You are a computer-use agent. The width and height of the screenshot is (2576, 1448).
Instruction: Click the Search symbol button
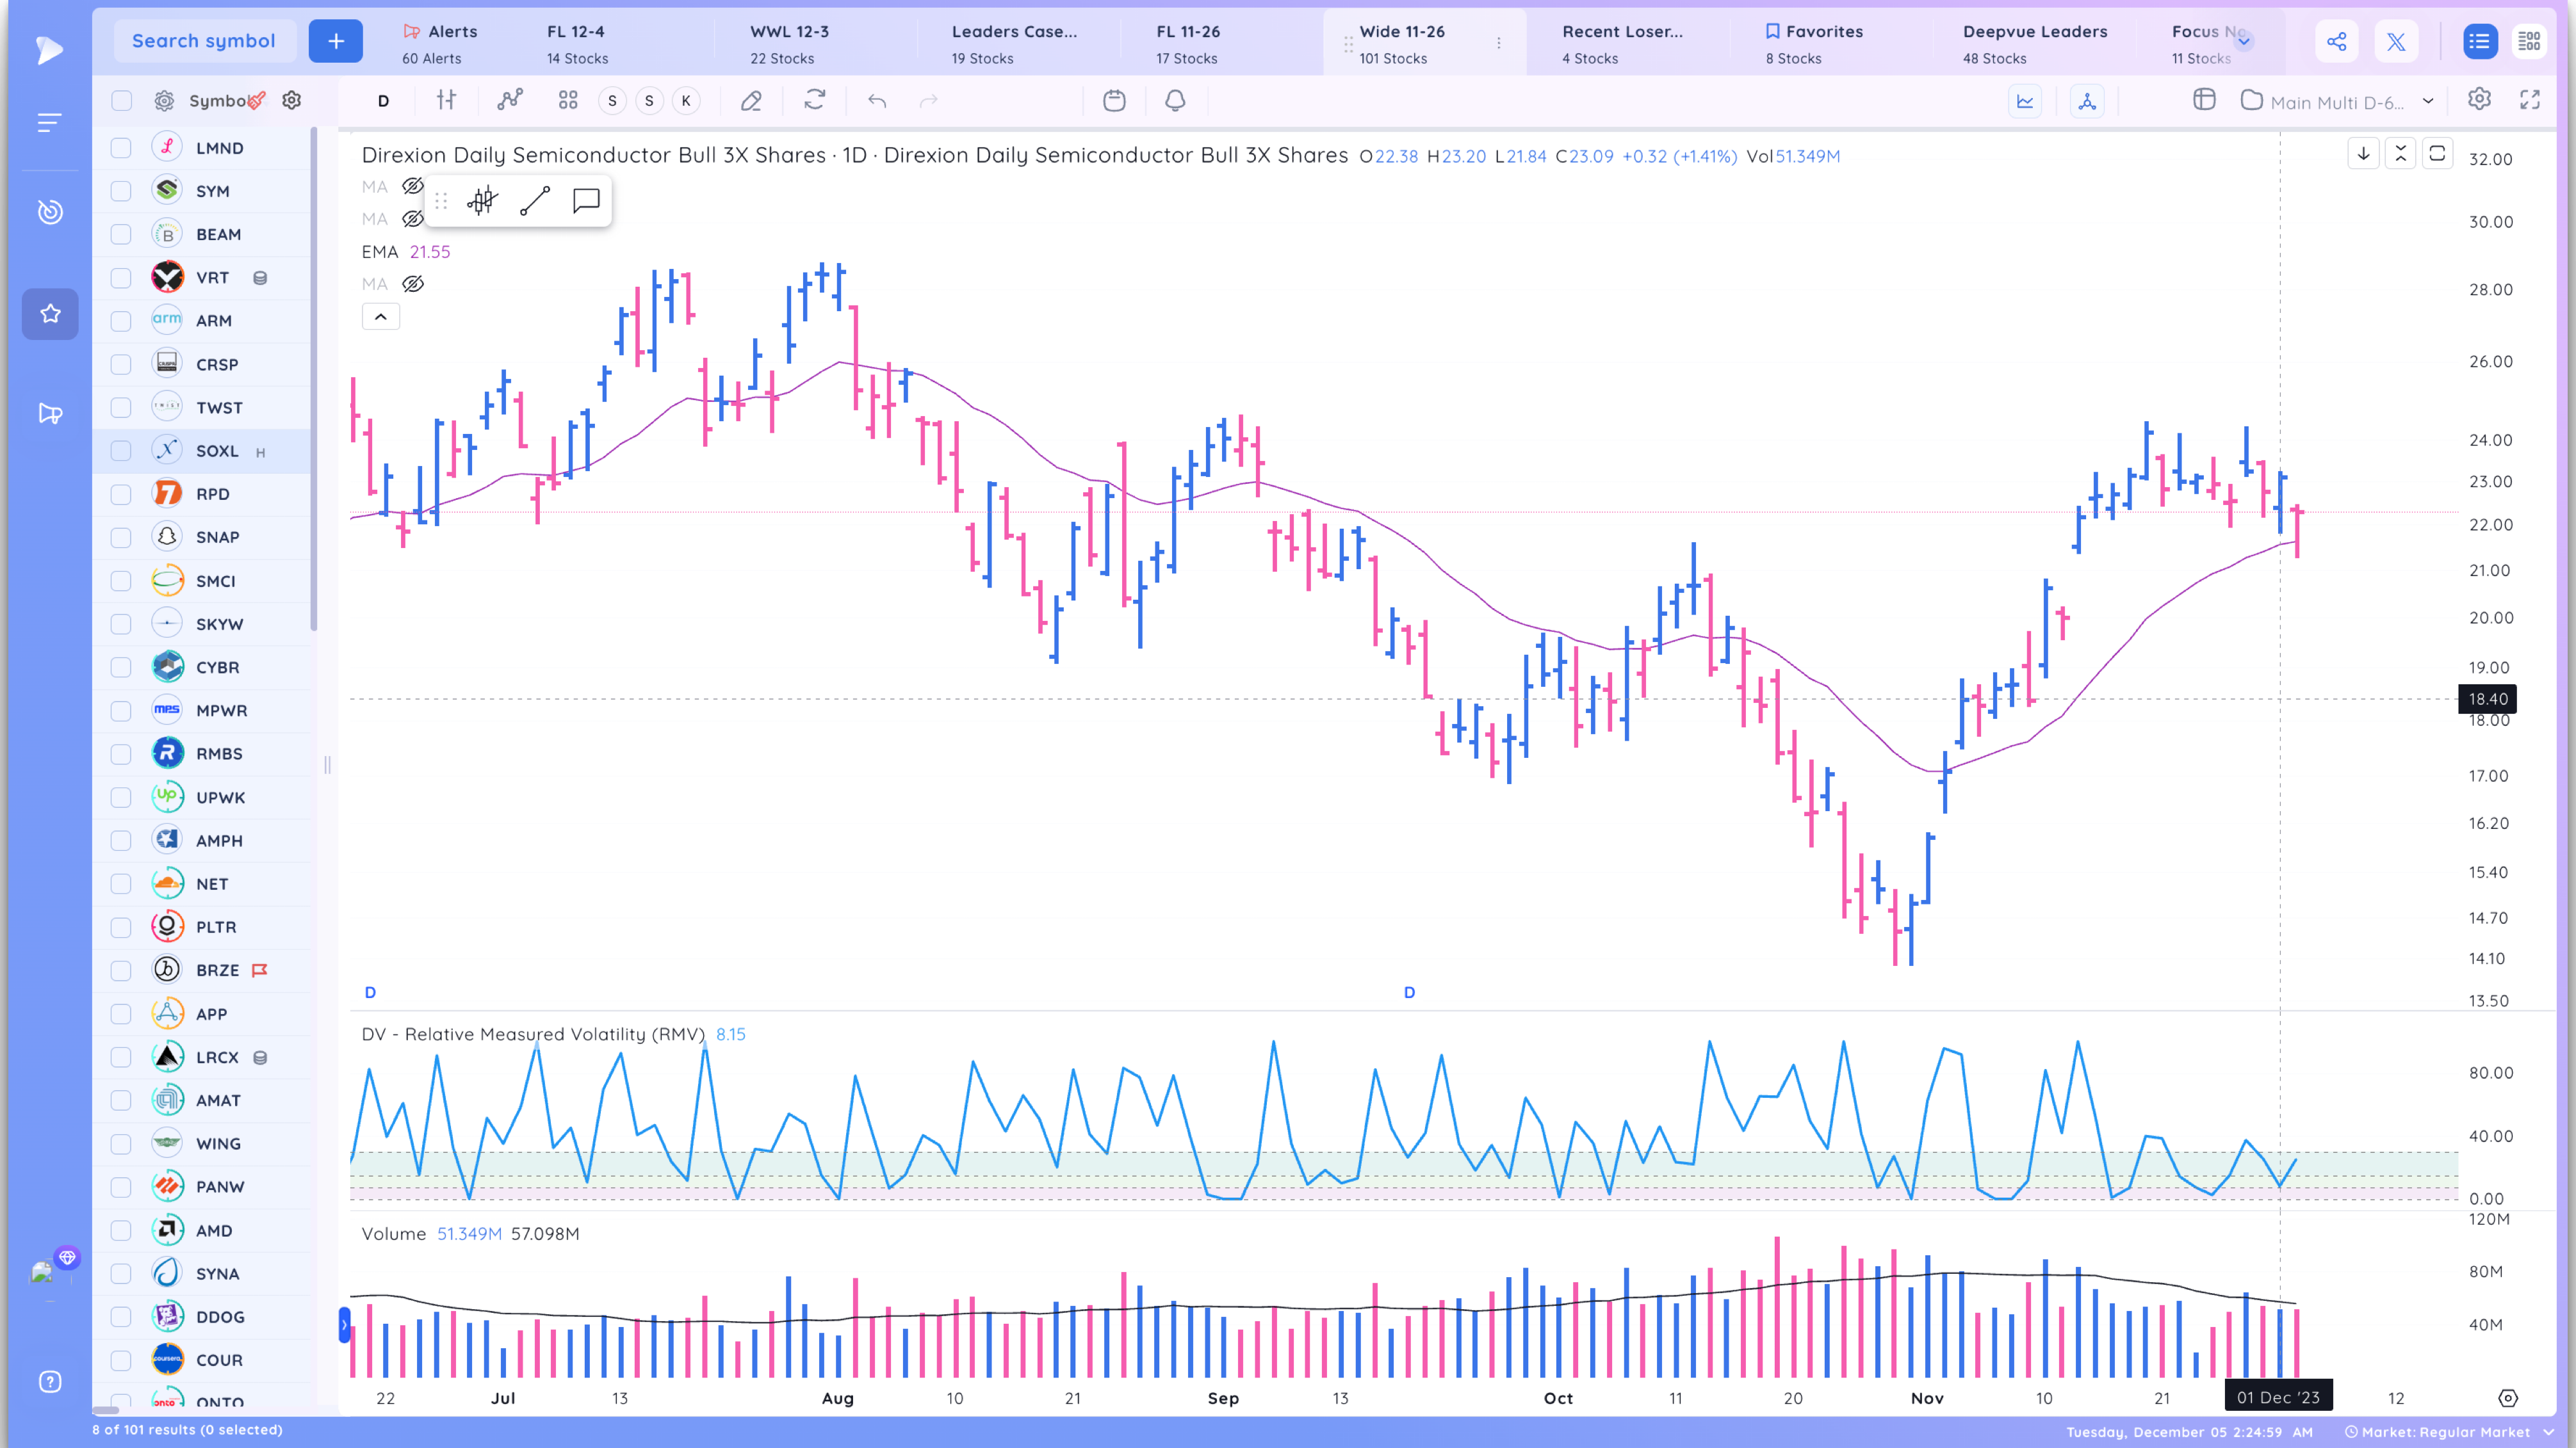[x=204, y=41]
